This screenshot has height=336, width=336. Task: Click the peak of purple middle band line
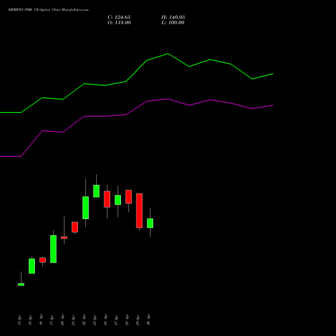click(168, 99)
